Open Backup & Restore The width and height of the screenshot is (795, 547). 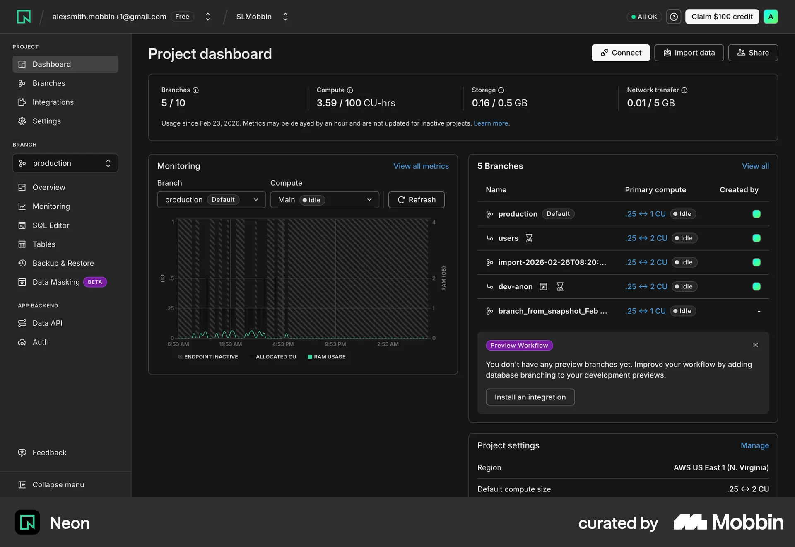coord(65,264)
